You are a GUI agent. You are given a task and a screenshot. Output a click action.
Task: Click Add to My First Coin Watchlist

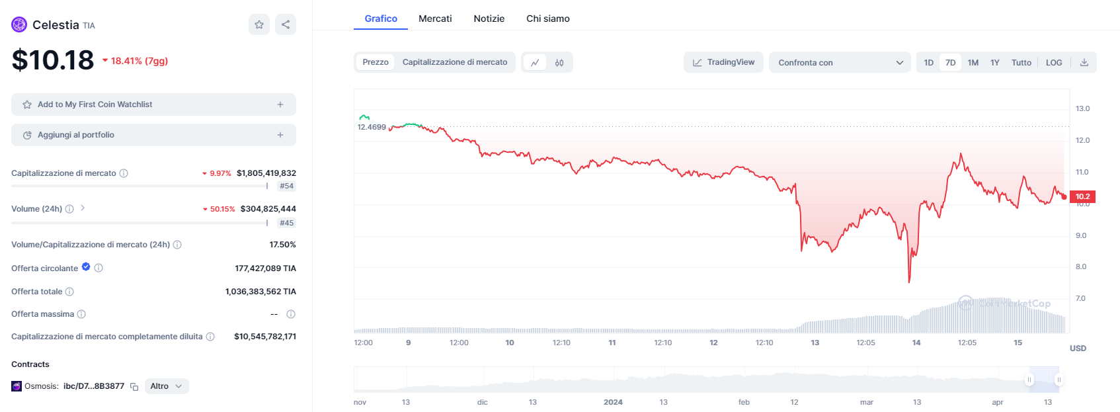coord(153,104)
